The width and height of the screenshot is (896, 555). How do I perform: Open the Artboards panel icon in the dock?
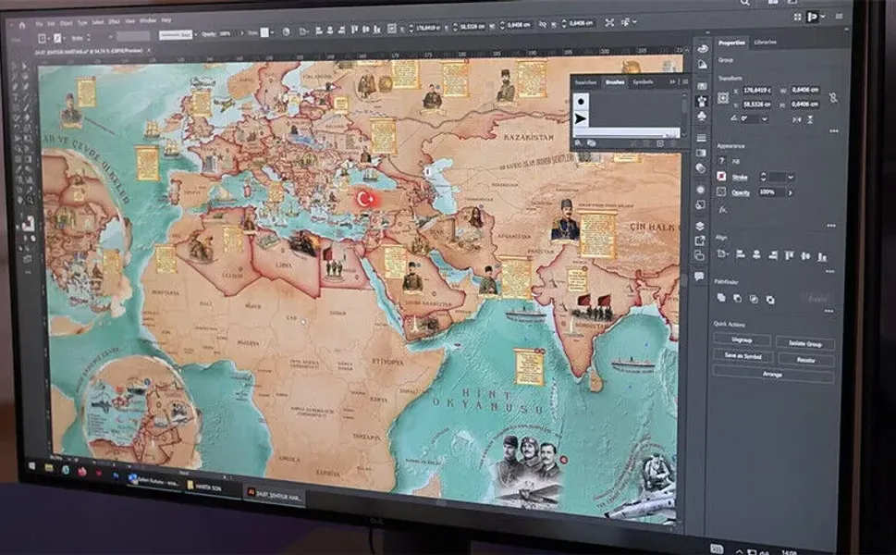click(700, 255)
